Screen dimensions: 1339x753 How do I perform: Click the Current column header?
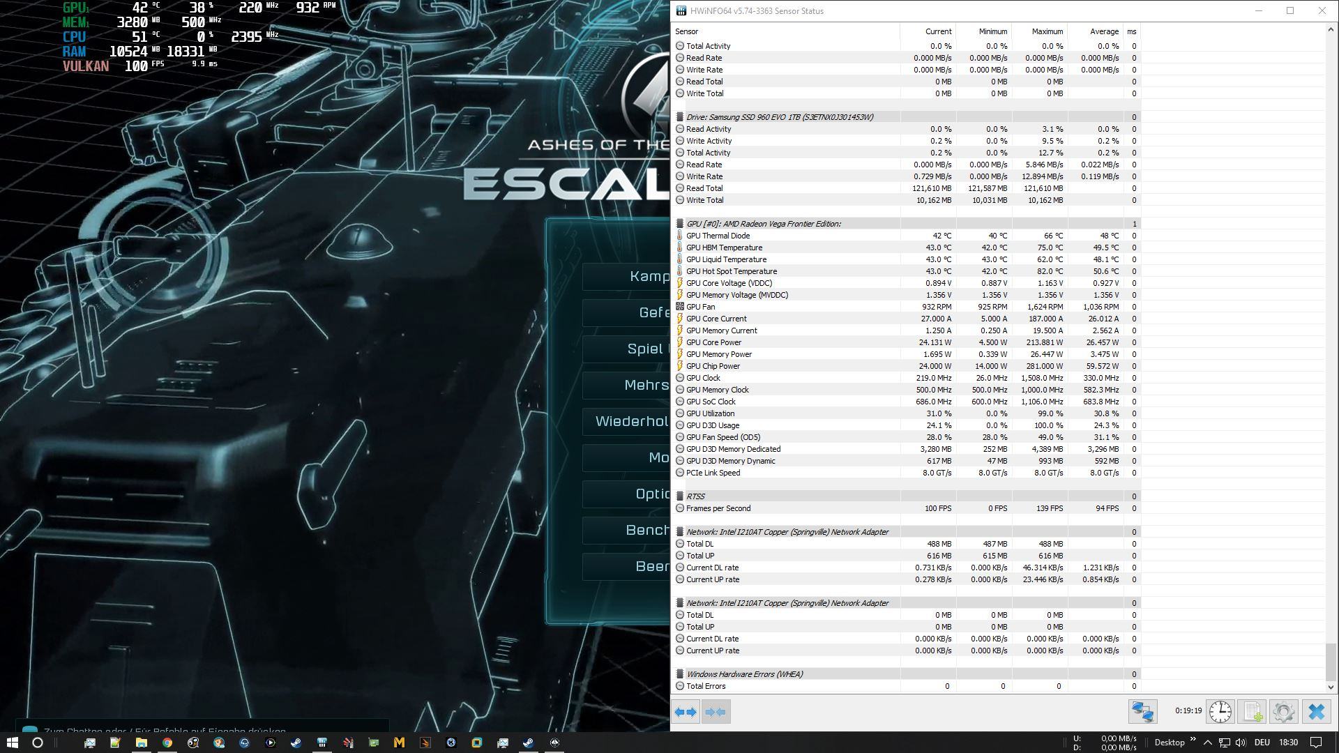928,31
